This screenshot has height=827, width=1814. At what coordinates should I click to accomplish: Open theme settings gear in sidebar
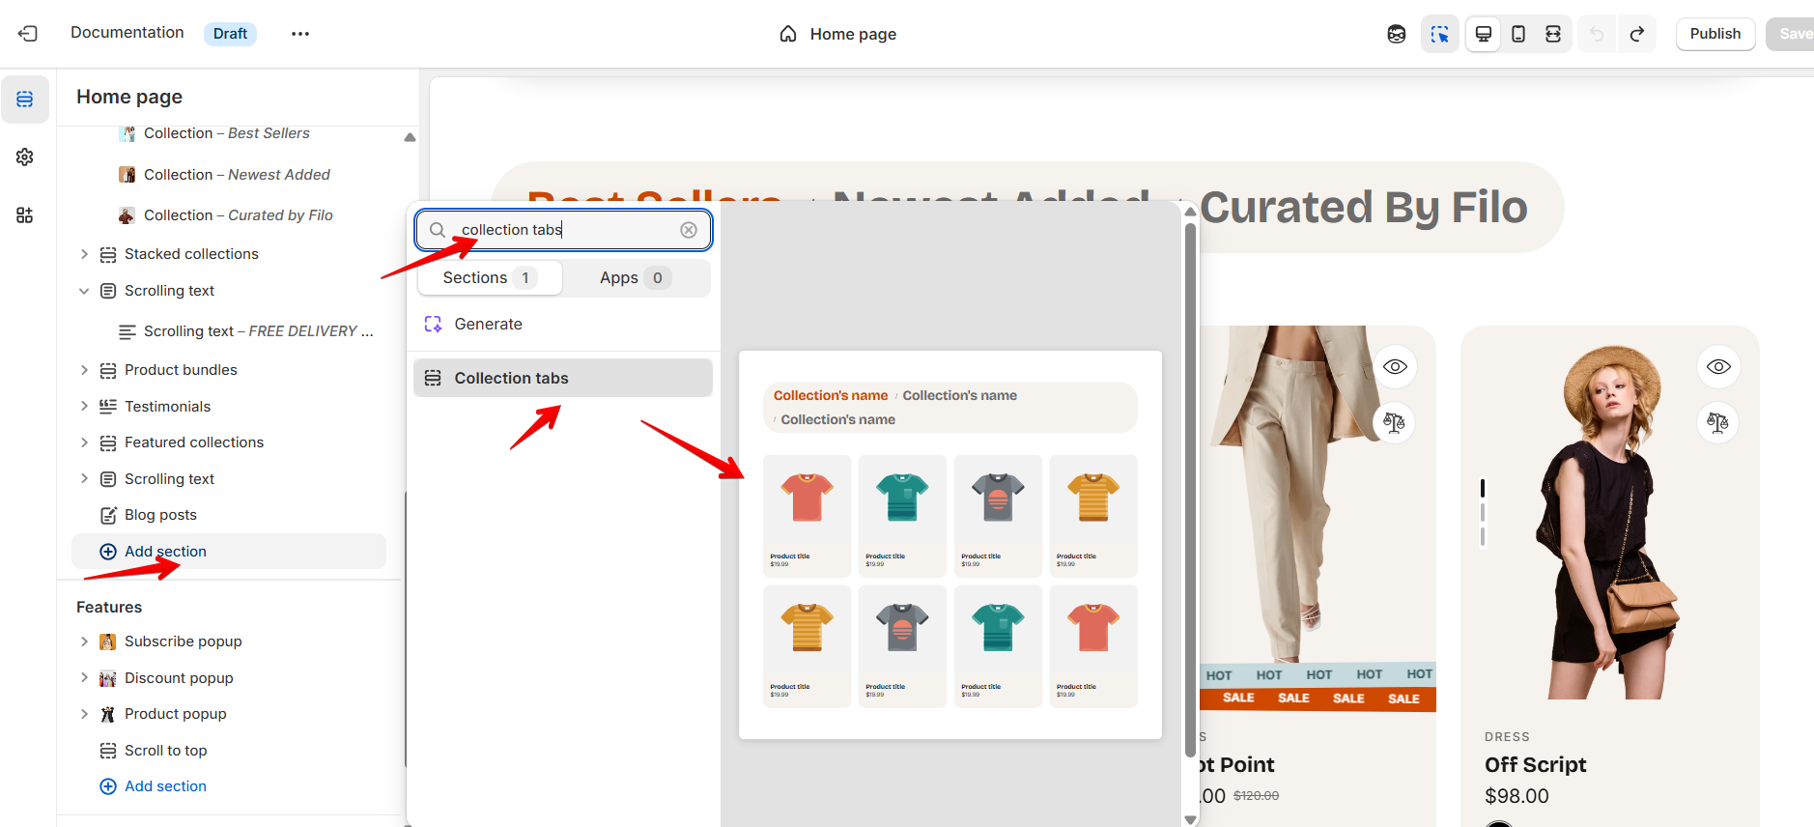tap(25, 157)
